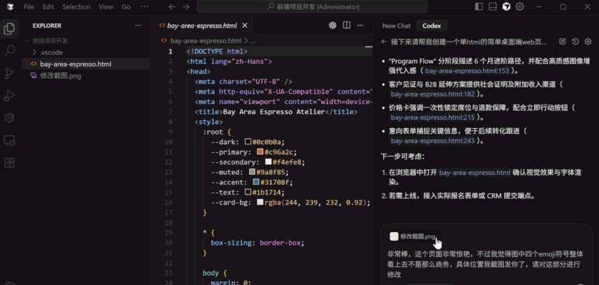Open editor More Actions ellipsis
This screenshot has height=285, width=599.
(x=360, y=25)
